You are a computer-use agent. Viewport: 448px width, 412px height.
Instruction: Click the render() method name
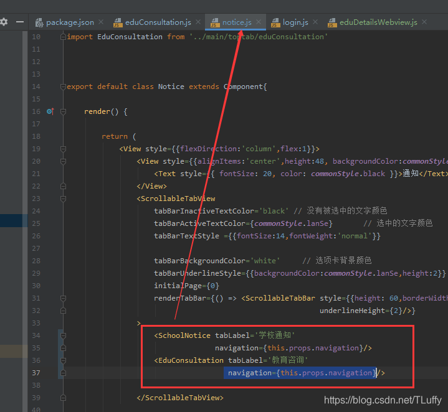click(x=97, y=111)
